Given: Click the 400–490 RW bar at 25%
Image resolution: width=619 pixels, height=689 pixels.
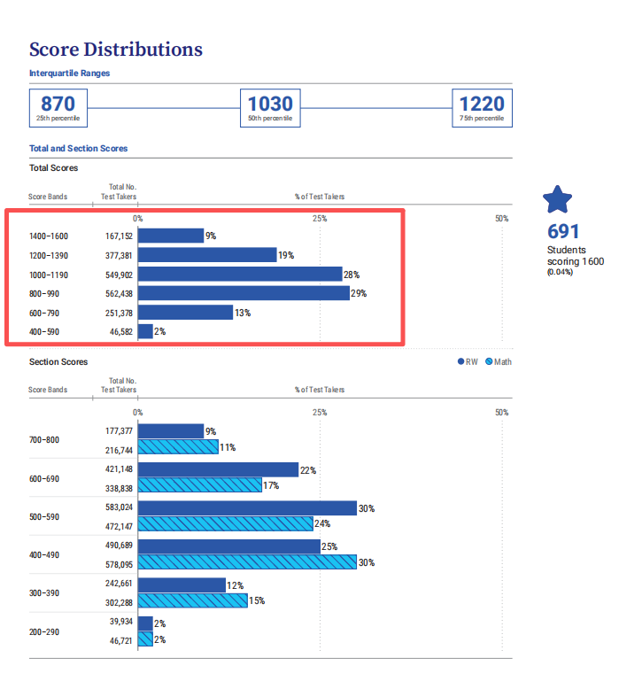Looking at the screenshot, I should 228,546.
